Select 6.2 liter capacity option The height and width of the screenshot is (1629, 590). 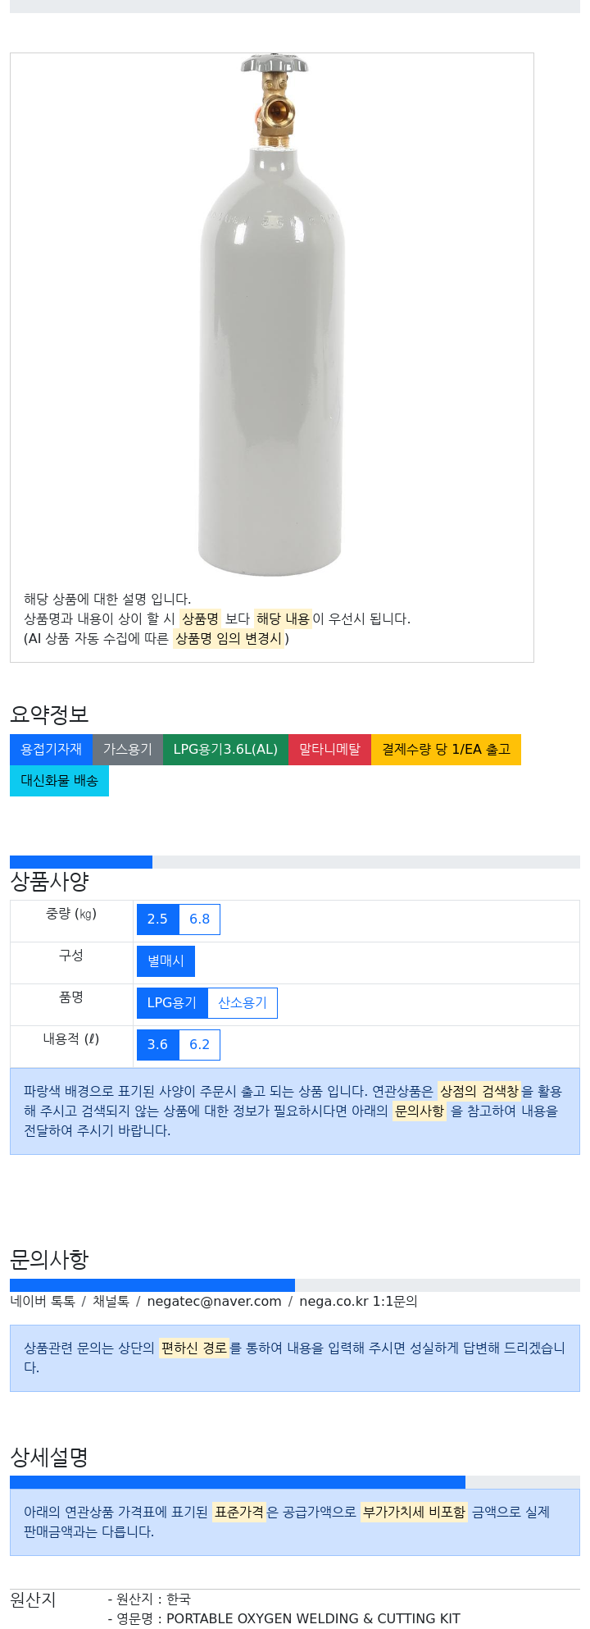click(199, 1045)
